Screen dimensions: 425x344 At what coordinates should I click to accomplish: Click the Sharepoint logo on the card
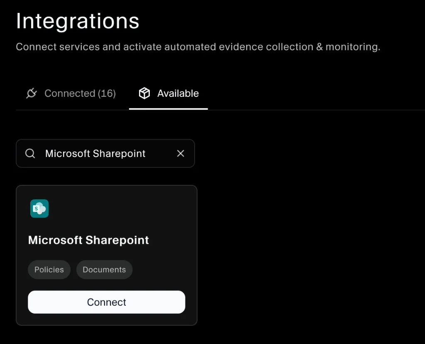coord(39,209)
